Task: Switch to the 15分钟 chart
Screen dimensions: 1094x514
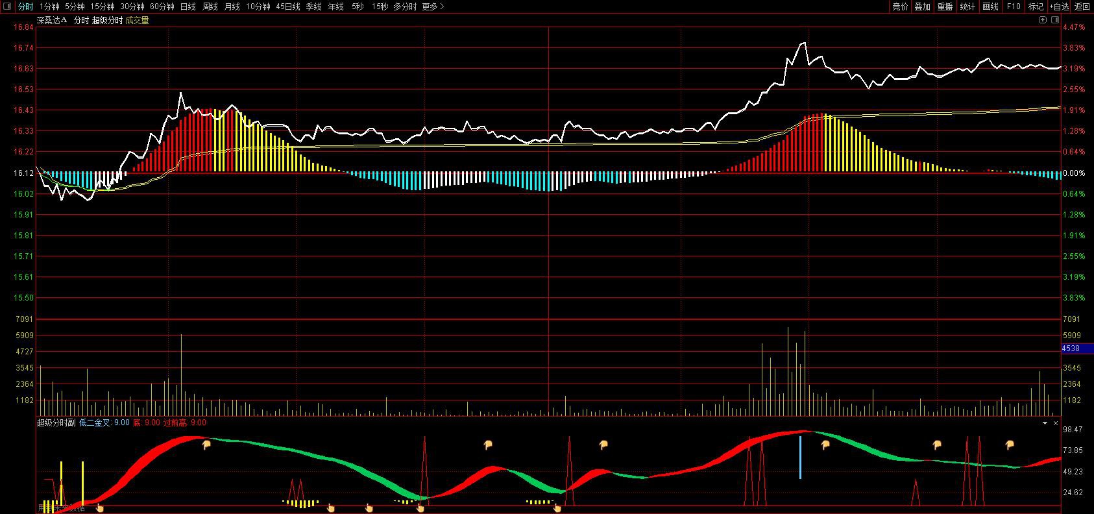Action: click(103, 6)
